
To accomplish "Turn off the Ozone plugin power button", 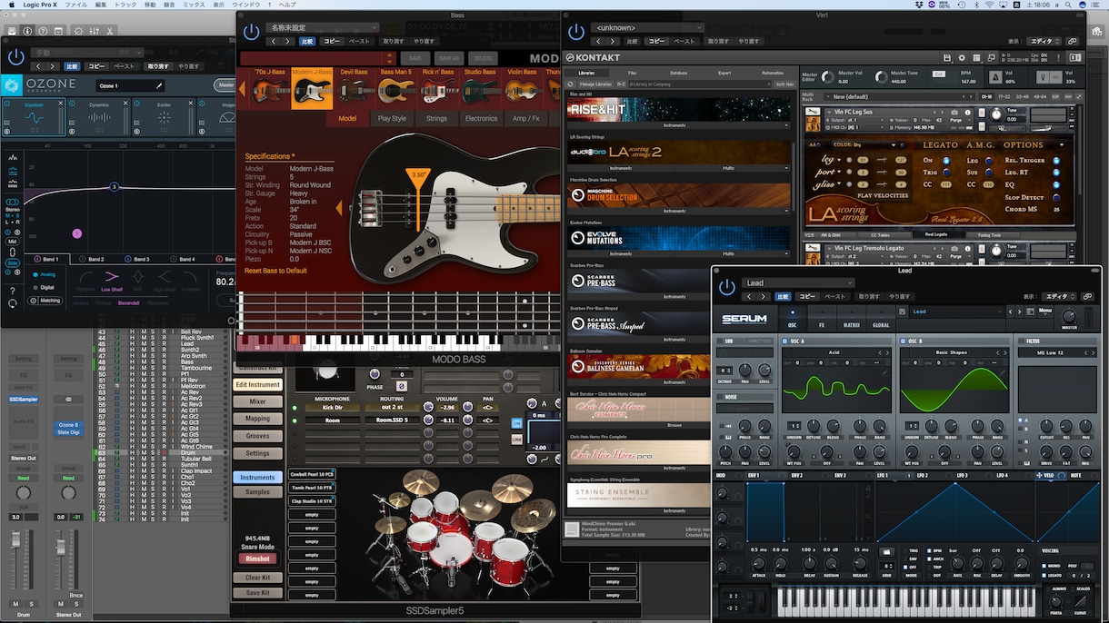I will (x=15, y=58).
